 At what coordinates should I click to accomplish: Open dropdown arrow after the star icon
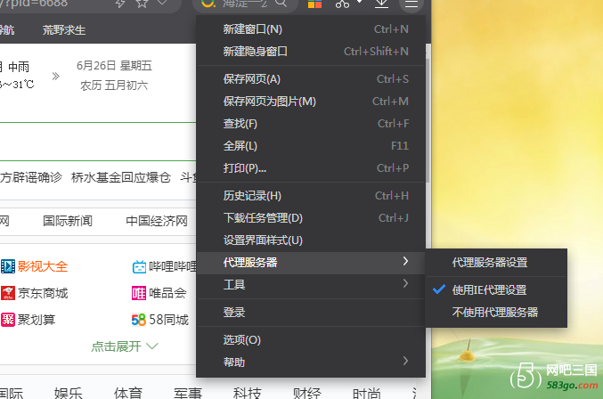tap(162, 3)
